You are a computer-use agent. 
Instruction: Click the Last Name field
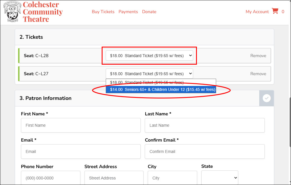tap(204, 125)
